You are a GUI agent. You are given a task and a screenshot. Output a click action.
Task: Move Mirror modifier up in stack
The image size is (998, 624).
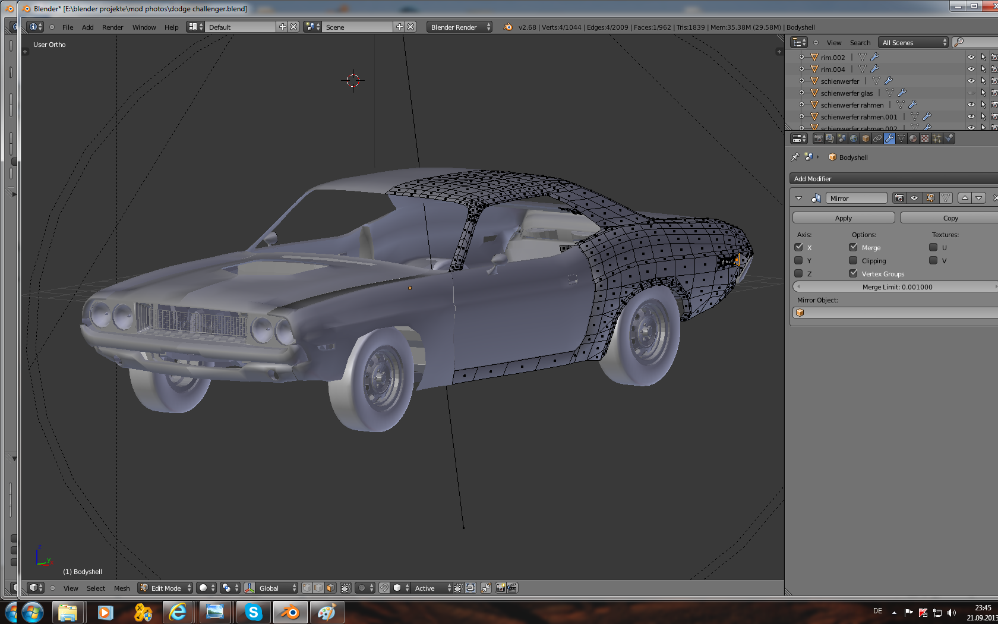point(965,198)
